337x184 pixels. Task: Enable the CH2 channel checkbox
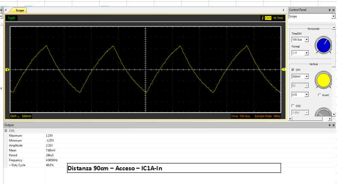click(x=293, y=106)
